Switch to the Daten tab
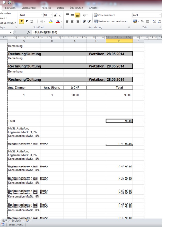The image size is (192, 227). [x=60, y=8]
